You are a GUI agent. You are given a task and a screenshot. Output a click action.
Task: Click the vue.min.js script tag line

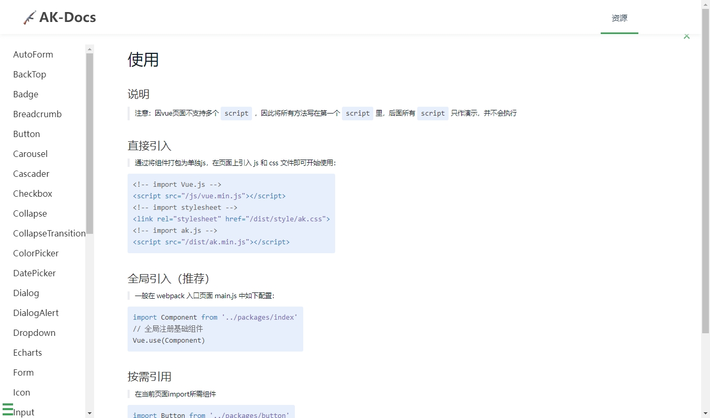209,196
